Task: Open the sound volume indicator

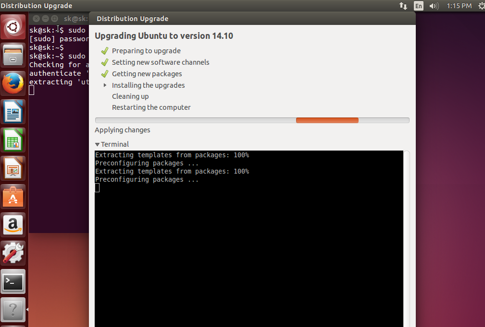Action: (434, 6)
